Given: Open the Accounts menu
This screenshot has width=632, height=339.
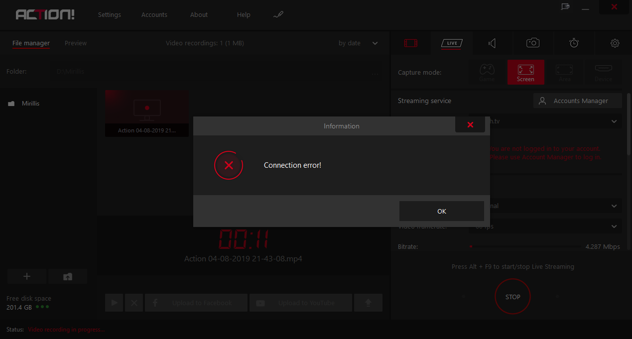Looking at the screenshot, I should coord(154,14).
